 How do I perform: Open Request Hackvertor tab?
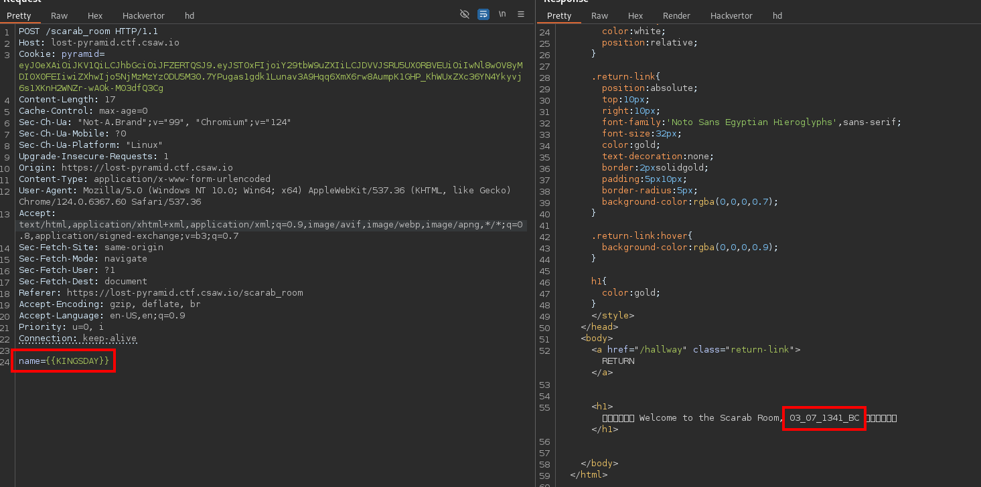[143, 15]
